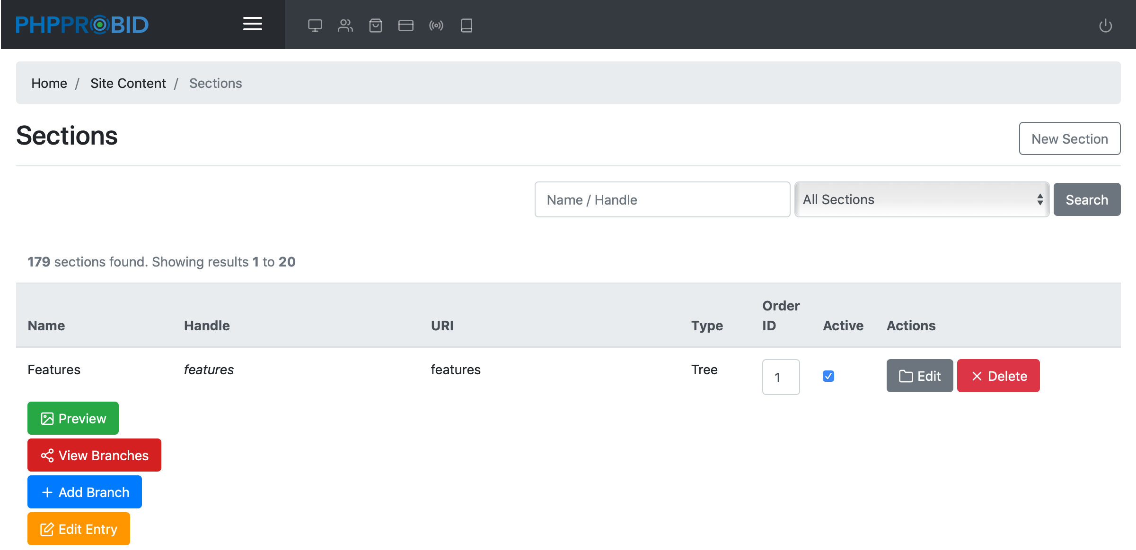Click the power logout icon

1105,26
